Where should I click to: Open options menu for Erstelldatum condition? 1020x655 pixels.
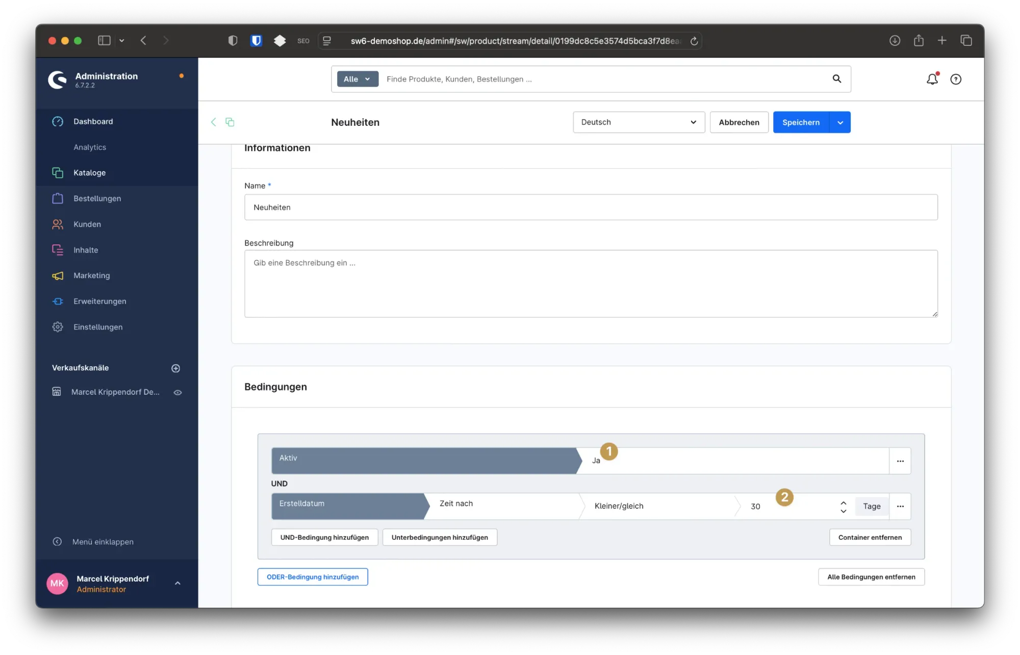(900, 506)
